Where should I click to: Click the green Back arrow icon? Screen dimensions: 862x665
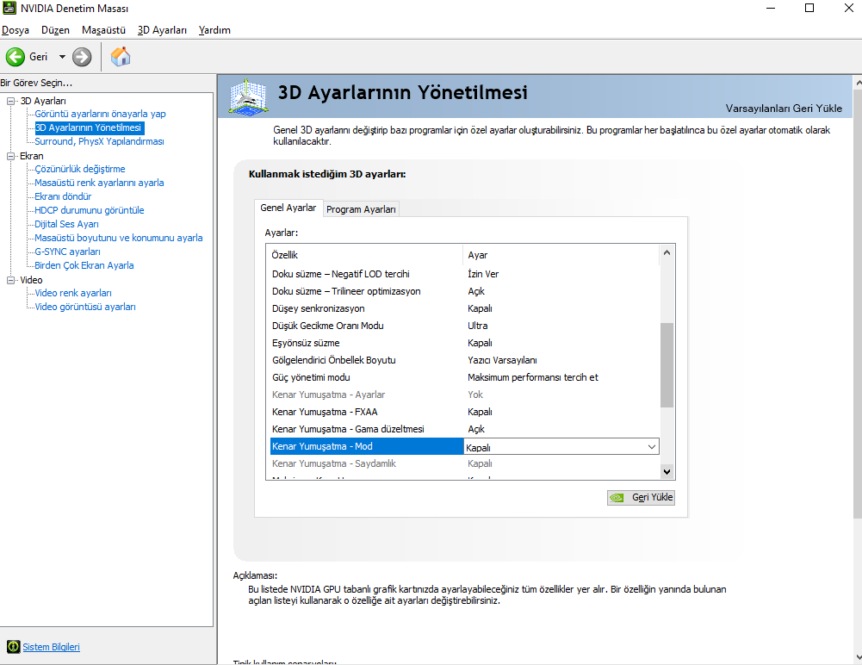[16, 57]
